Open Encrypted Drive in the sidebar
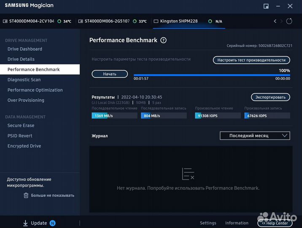 pyautogui.click(x=24, y=146)
